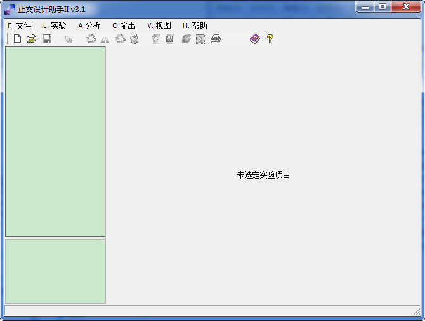Click the Open folder icon
This screenshot has width=425, height=321.
tap(31, 39)
